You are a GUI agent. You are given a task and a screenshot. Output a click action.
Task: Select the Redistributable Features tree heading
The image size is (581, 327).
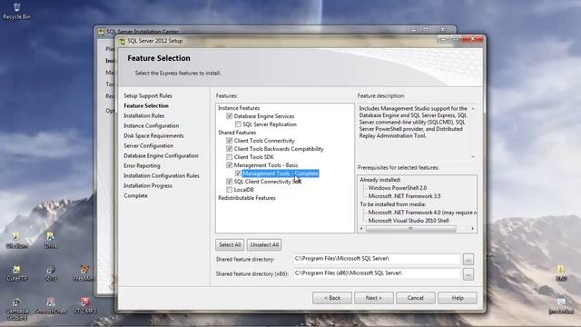click(247, 198)
